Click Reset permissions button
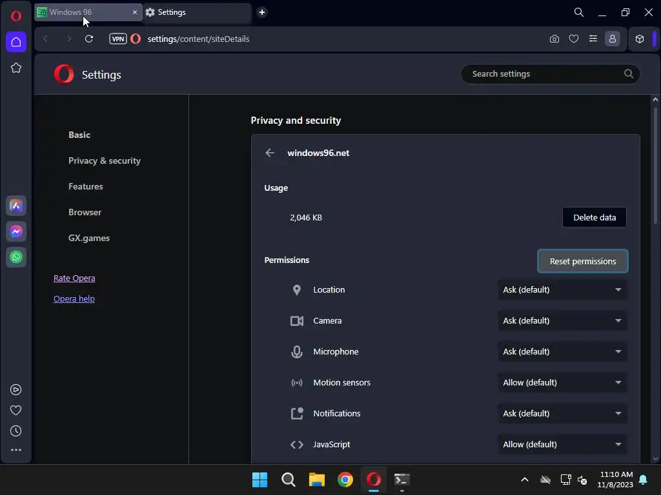 (583, 262)
